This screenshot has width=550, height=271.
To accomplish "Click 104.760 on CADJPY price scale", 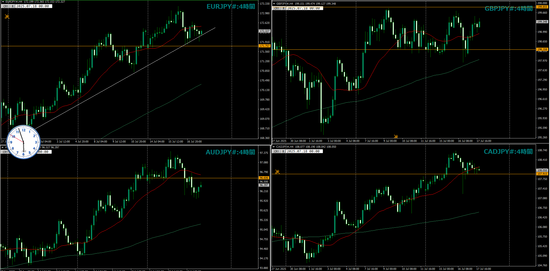I will 542,265.
